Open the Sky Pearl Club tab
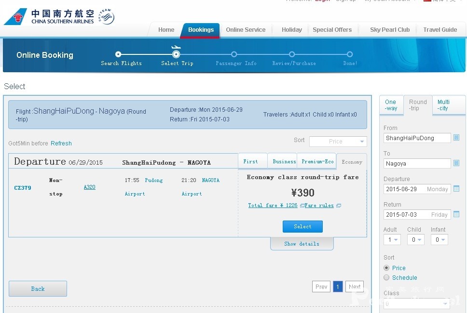The width and height of the screenshot is (467, 313). point(389,30)
